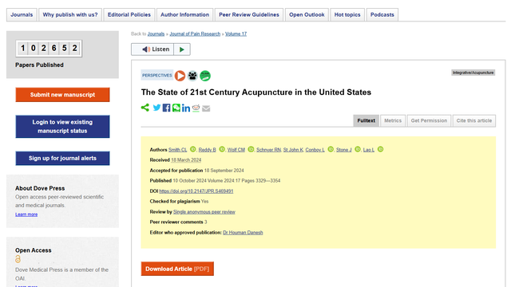Viewport: 511px width, 287px height.
Task: Follow the Journal of Pain Research breadcrumb
Action: click(x=195, y=33)
